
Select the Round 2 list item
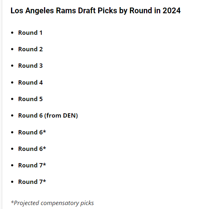(x=30, y=49)
